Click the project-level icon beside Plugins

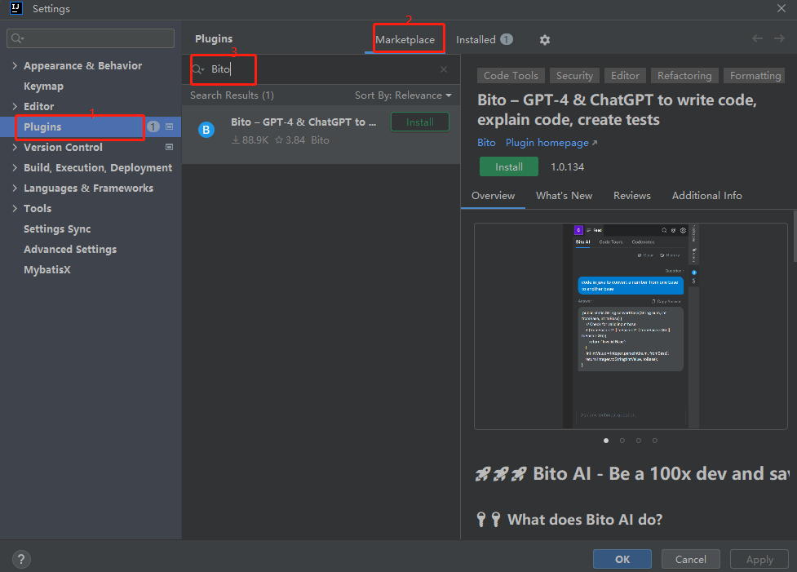(169, 126)
